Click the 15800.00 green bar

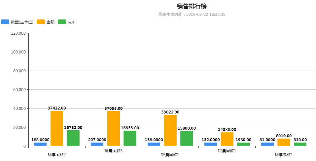coord(187,139)
